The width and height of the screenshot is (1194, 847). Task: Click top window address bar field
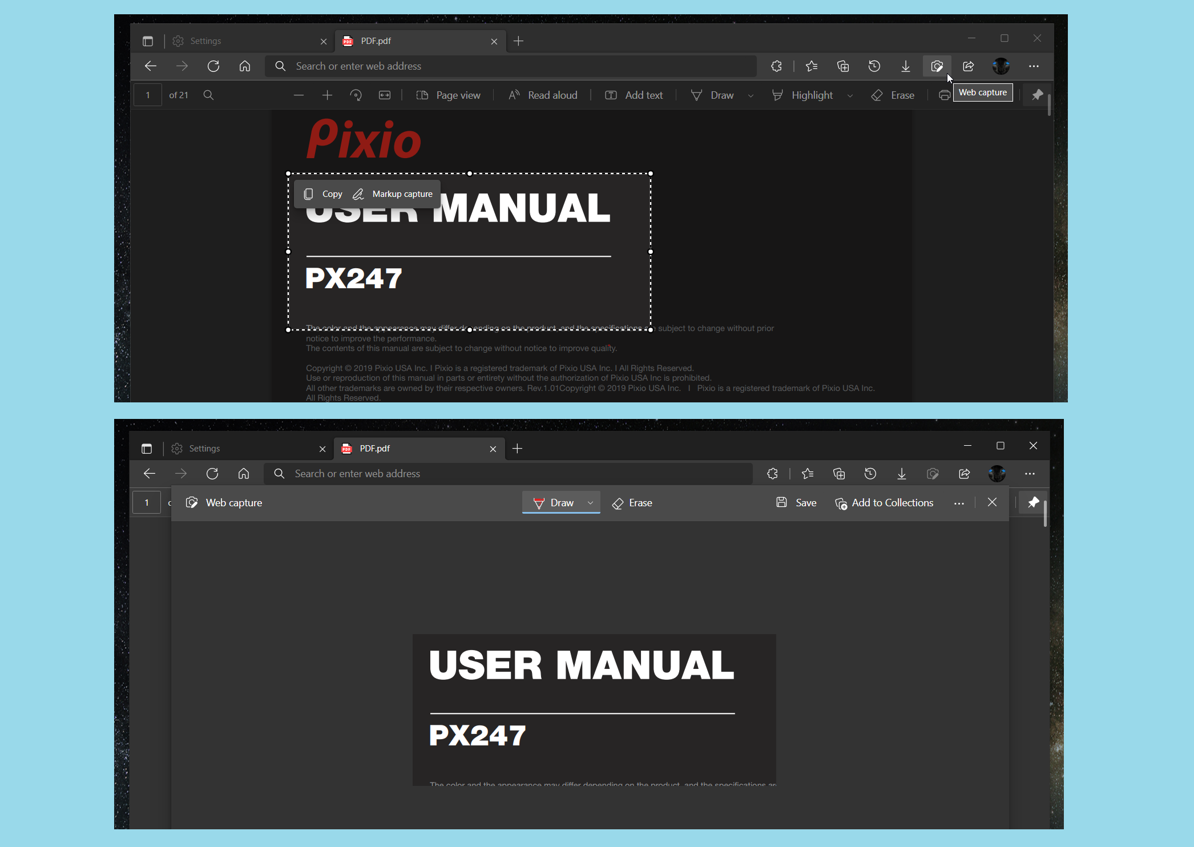(x=514, y=66)
